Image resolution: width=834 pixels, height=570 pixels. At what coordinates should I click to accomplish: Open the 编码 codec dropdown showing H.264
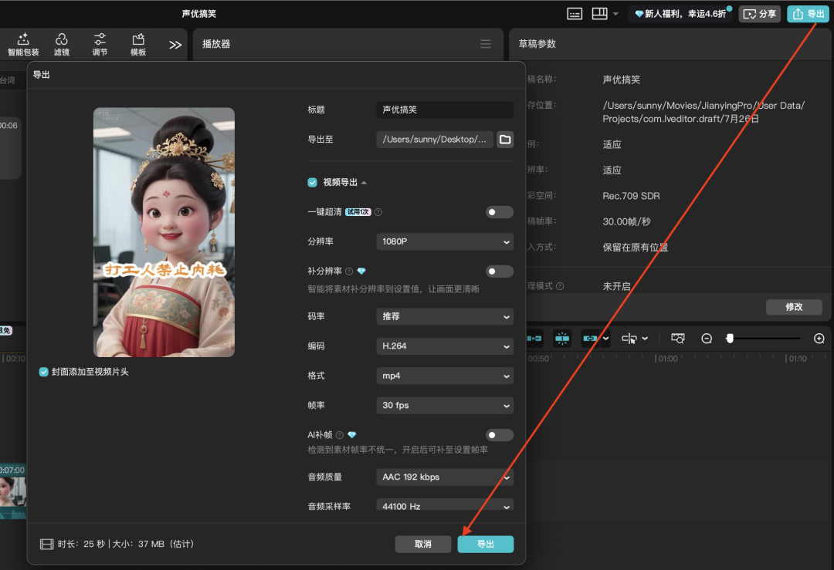point(444,346)
